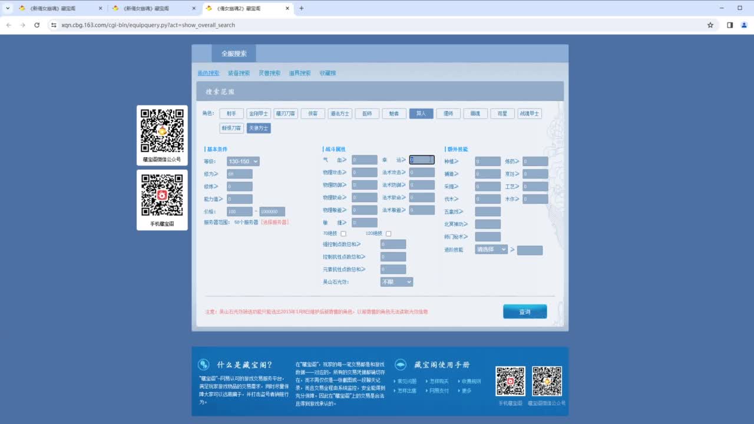This screenshot has height=424, width=754.
Task: Open the 更多 footer link
Action: pos(467,390)
